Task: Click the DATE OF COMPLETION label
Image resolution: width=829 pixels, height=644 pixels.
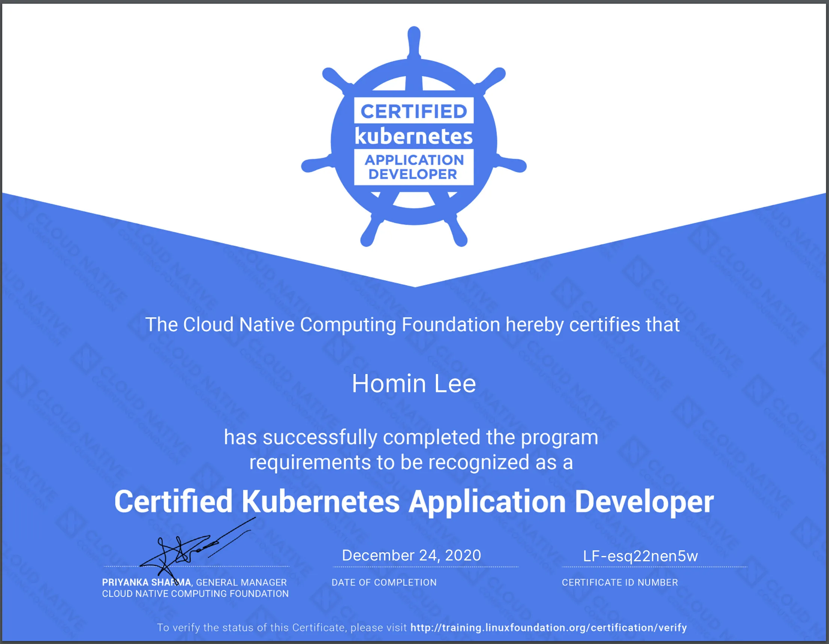Action: click(384, 582)
